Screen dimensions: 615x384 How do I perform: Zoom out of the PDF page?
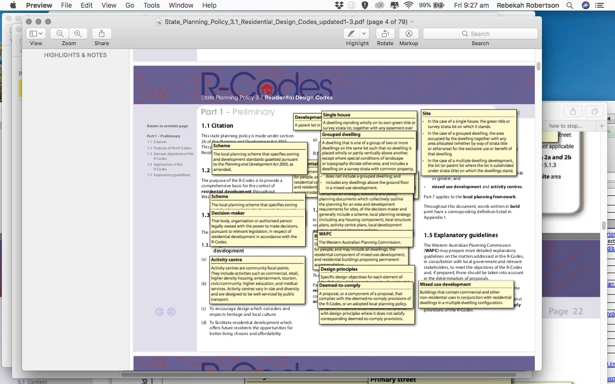coord(60,34)
